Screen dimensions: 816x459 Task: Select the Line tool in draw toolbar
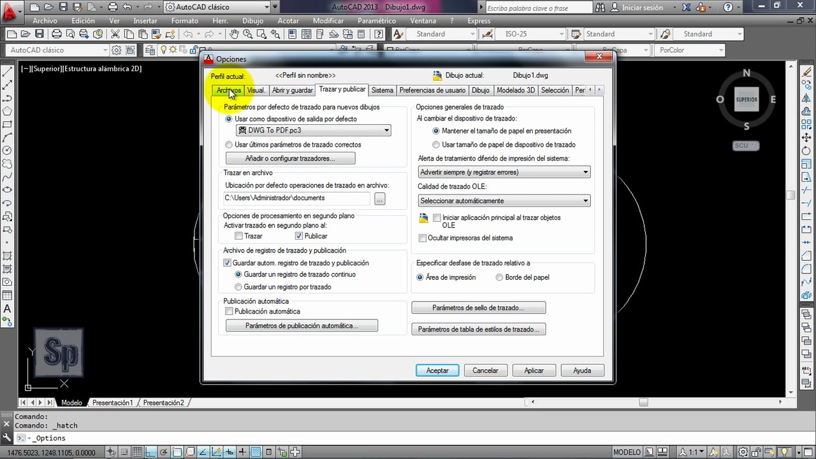pos(8,71)
